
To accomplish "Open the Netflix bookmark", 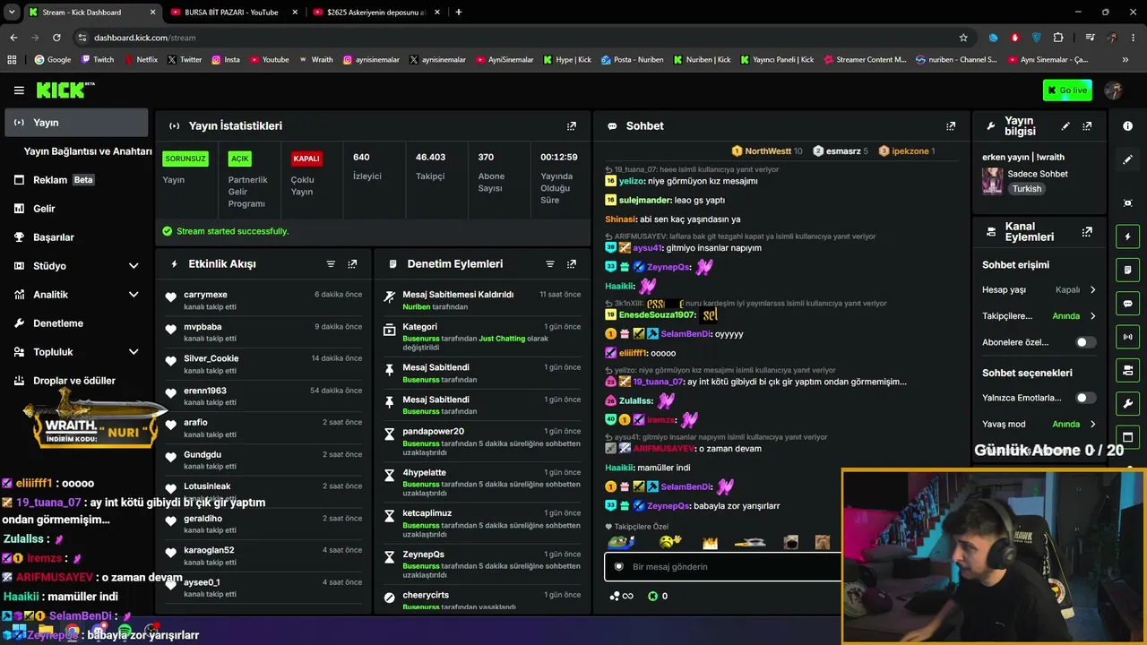I will 140,60.
